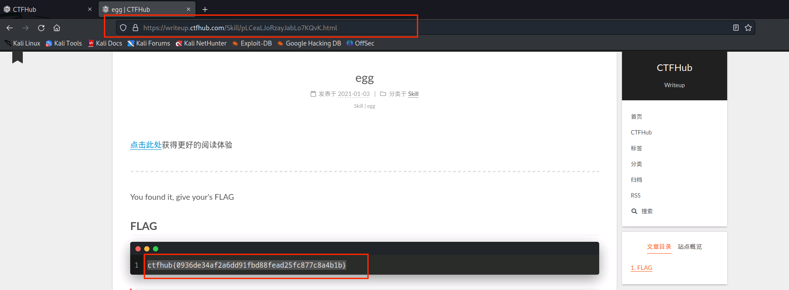Screen dimensions: 789x290
Task: Toggle reader view icon in address bar
Action: [736, 28]
